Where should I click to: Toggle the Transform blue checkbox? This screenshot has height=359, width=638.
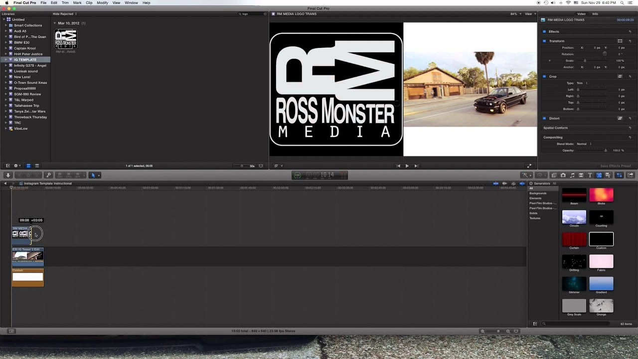tap(544, 41)
